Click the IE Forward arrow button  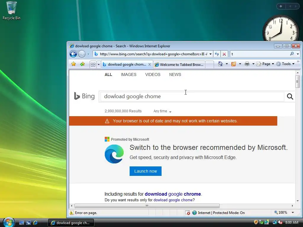pyautogui.click(x=82, y=54)
